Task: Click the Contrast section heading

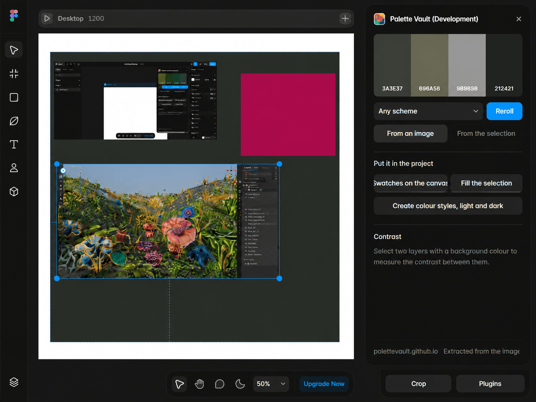Action: tap(388, 237)
